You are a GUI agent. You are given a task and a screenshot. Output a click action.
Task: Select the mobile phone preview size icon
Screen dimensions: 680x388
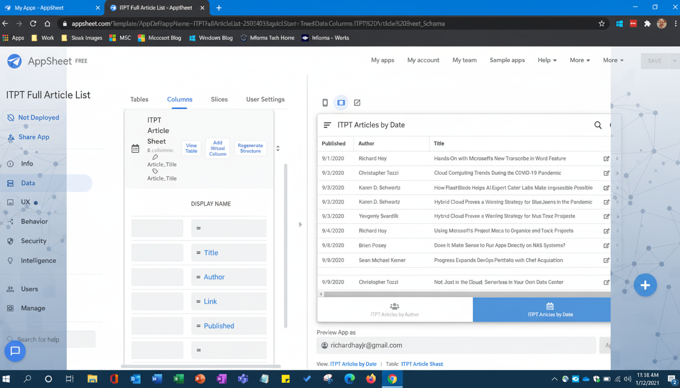click(x=325, y=103)
